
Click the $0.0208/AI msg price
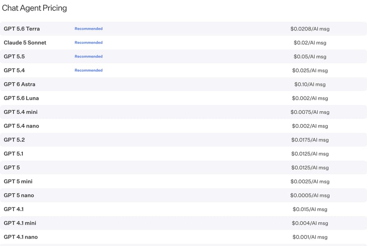coord(310,29)
